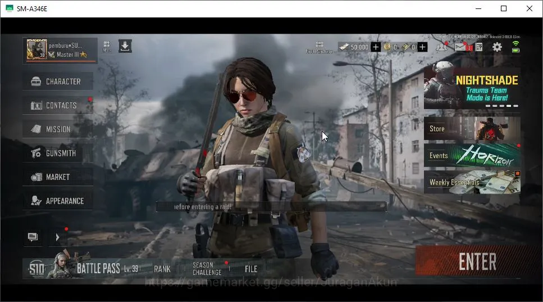543x302 pixels.
Task: Open the Weekly Essentials offer
Action: [x=472, y=182]
